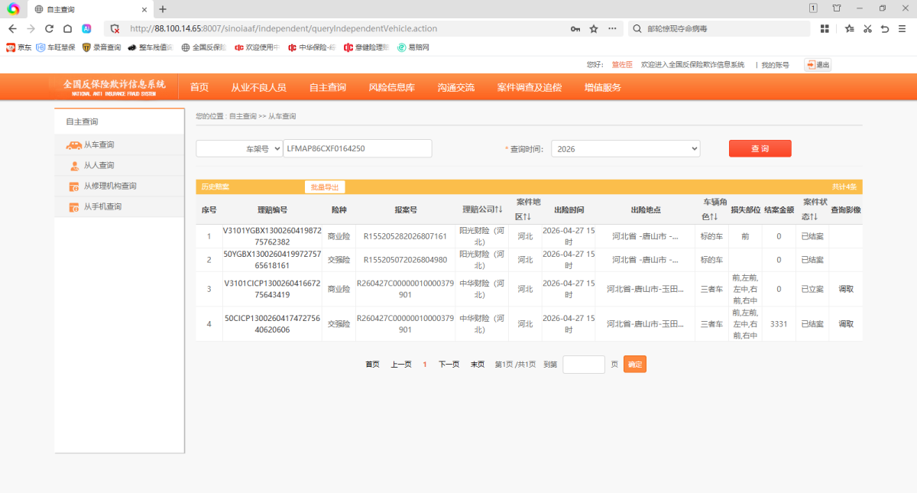Click the browser back arrow
This screenshot has width=917, height=493.
pos(12,28)
